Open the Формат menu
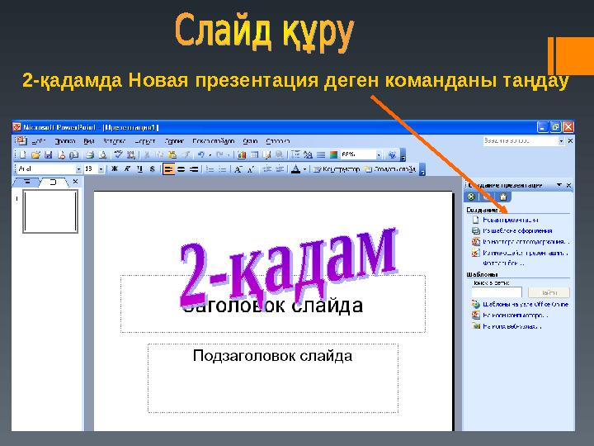Screen dimensions: 594x446 (x=145, y=141)
